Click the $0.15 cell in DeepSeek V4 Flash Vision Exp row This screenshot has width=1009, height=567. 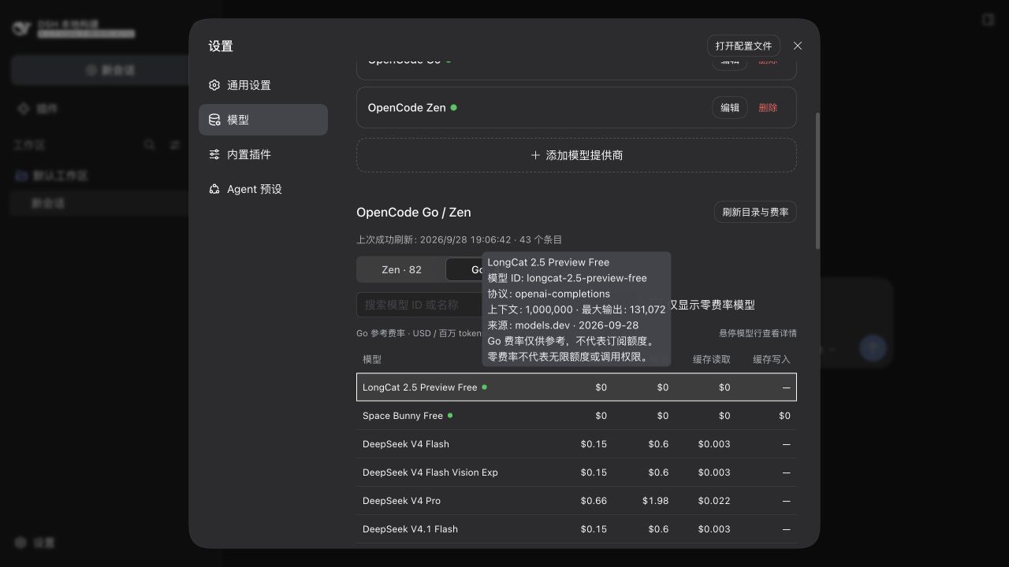pos(594,472)
